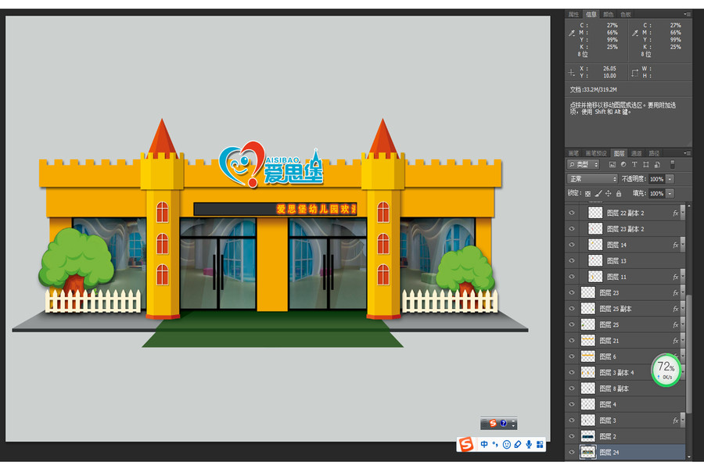Switch to the 路径 tab
704x469 pixels.
tap(654, 153)
